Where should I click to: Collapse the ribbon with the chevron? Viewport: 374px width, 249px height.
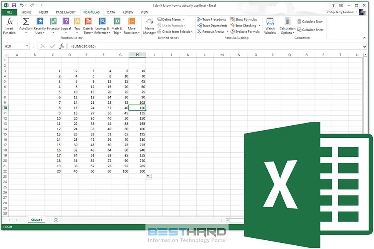[x=364, y=38]
